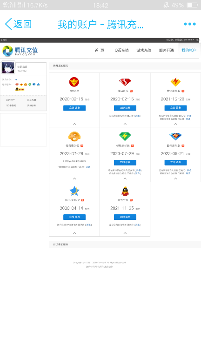This screenshot has width=201, height=357.
Task: Open the Q币充值 tab
Action: (x=121, y=50)
